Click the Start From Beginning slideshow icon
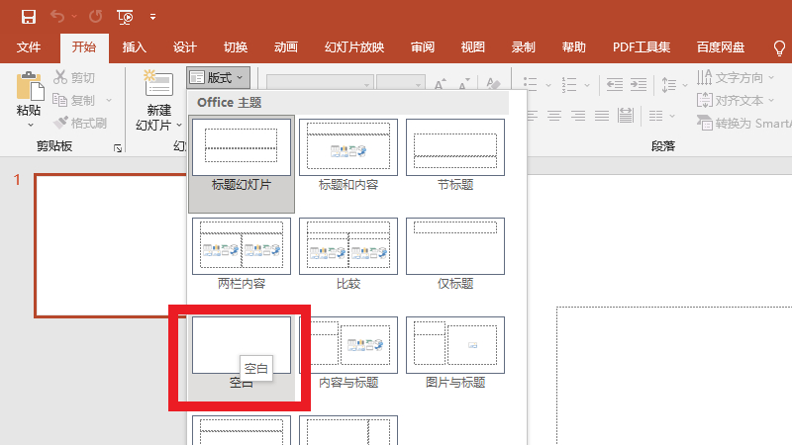Image resolution: width=792 pixels, height=445 pixels. point(125,16)
